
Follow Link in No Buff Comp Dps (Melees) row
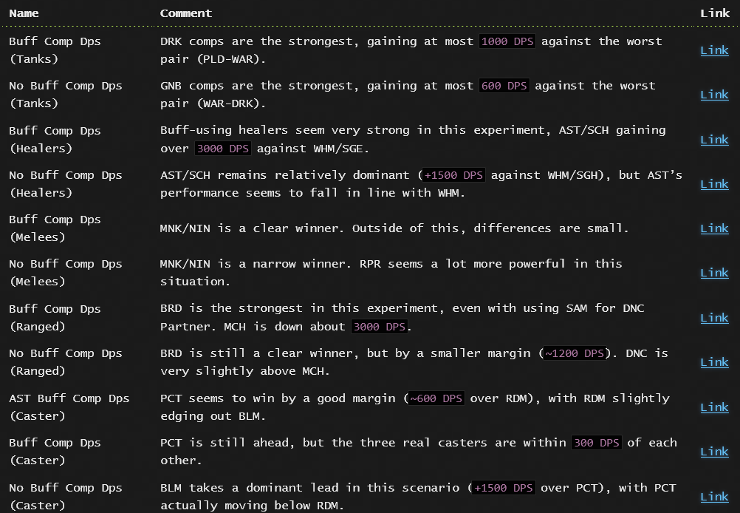[x=714, y=273]
